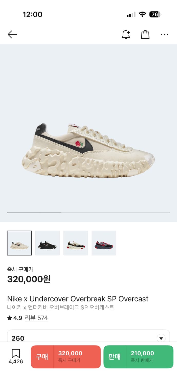The image size is (177, 386).
Task: Open the 260 size selector box
Action: [x=88, y=336]
